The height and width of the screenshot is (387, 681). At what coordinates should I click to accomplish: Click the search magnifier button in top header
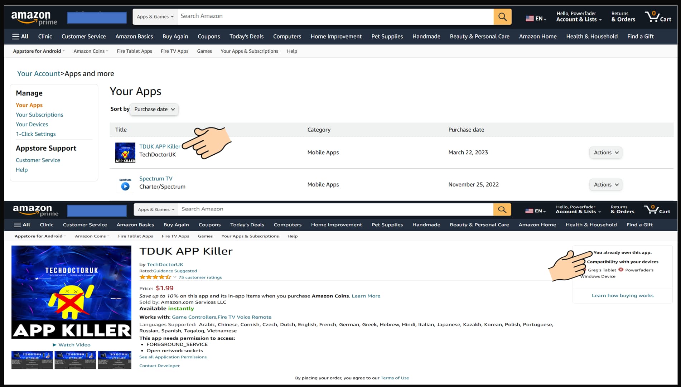[x=502, y=17]
